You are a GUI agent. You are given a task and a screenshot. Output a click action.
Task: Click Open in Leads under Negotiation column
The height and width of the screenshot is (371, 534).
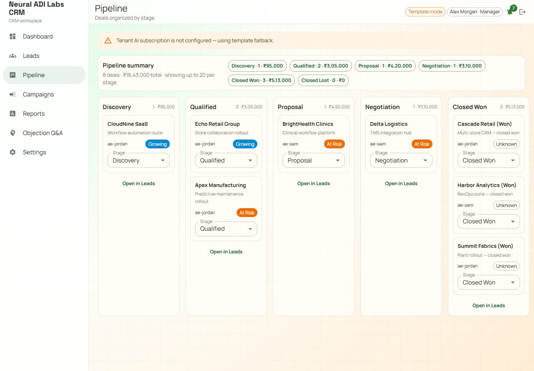(x=401, y=183)
